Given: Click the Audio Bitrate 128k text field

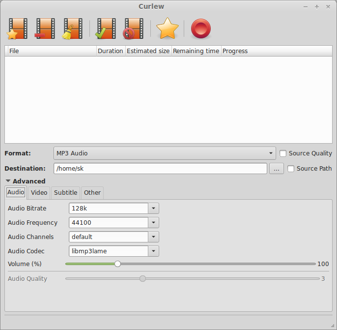Looking at the screenshot, I should tap(109, 208).
